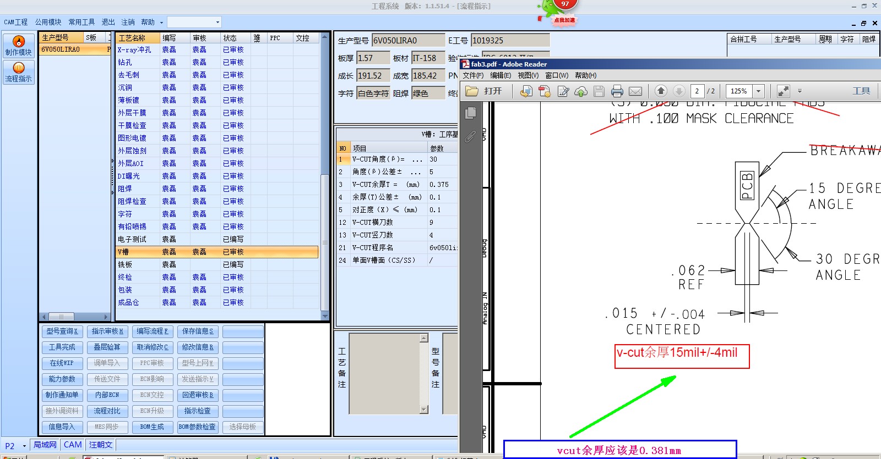Click the create PDF online icon in Adobe Reader
The height and width of the screenshot is (459, 881).
pos(526,91)
